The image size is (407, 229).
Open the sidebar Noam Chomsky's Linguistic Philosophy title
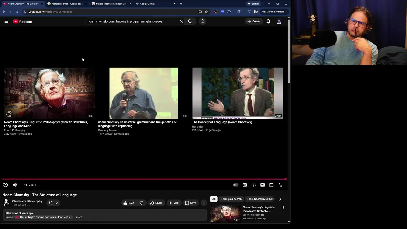pyautogui.click(x=259, y=209)
